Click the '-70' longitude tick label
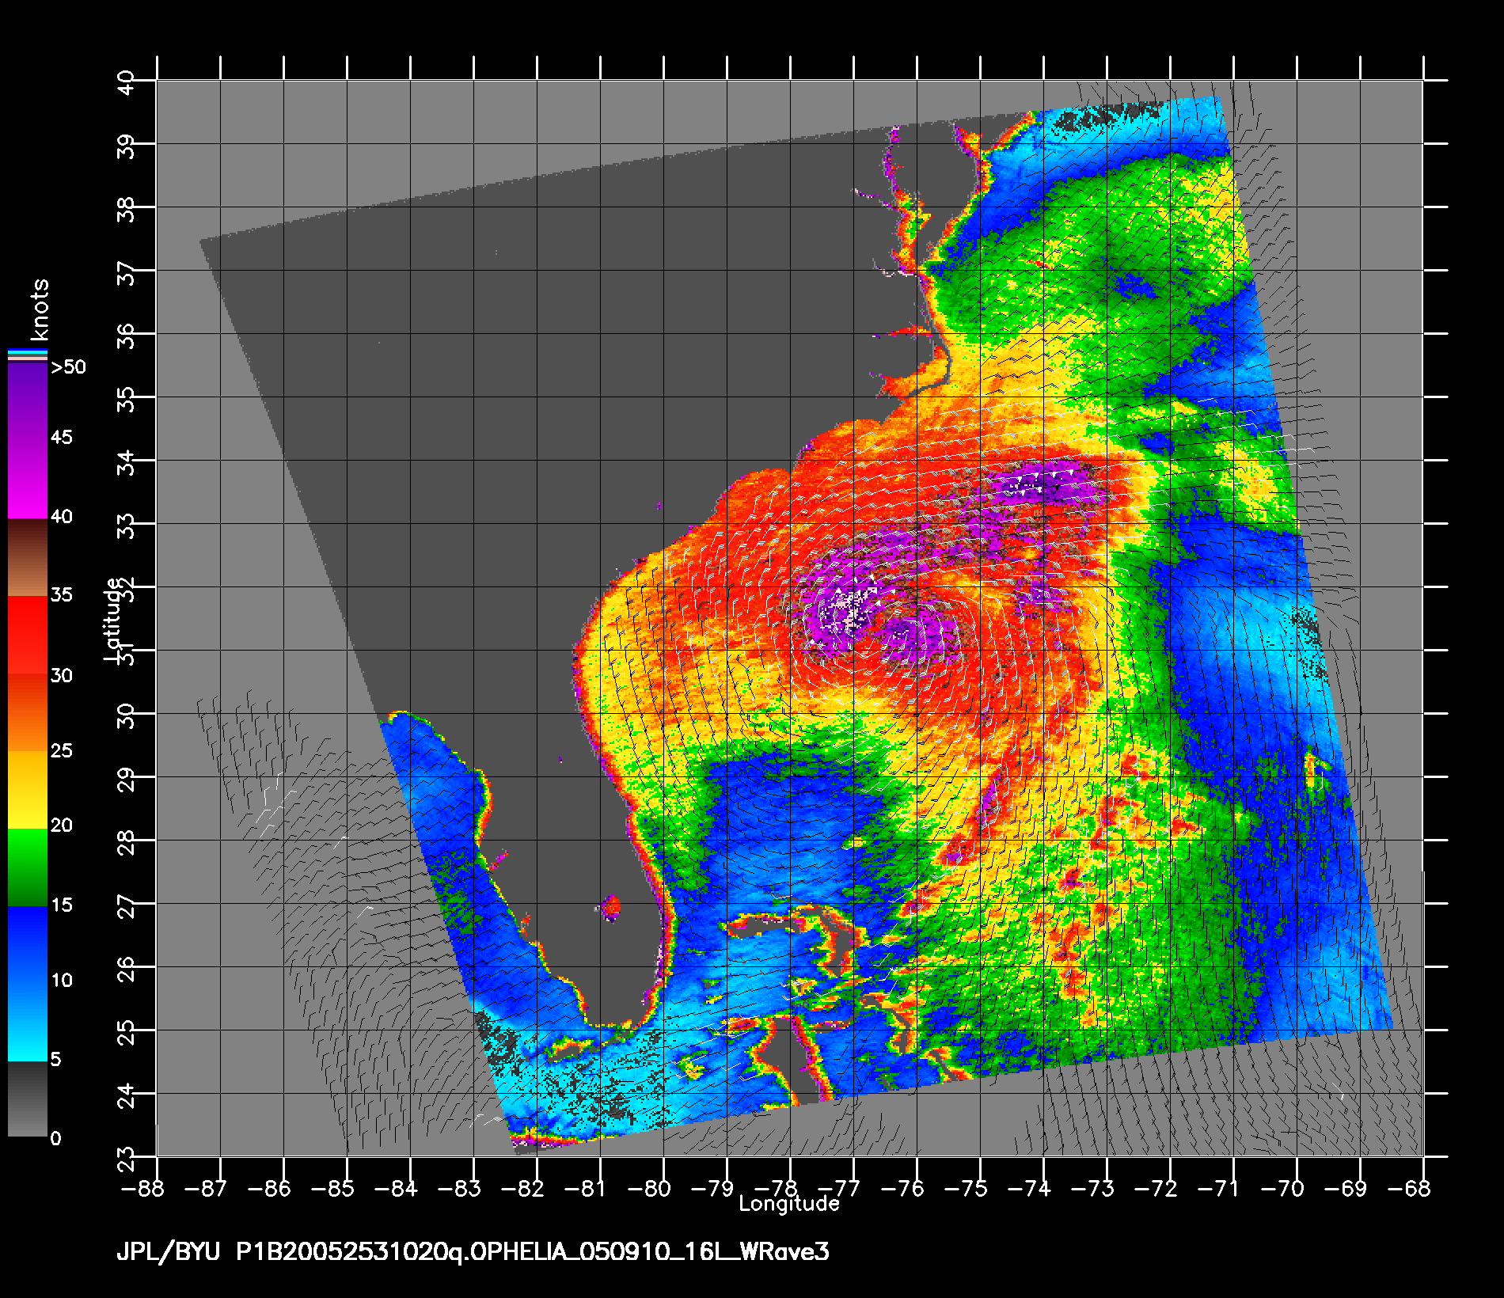Screen dimensions: 1504x1298 click(x=1282, y=1189)
